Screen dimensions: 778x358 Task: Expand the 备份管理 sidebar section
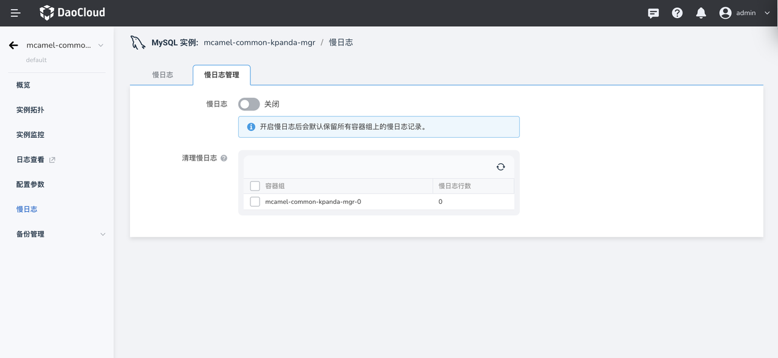(102, 234)
